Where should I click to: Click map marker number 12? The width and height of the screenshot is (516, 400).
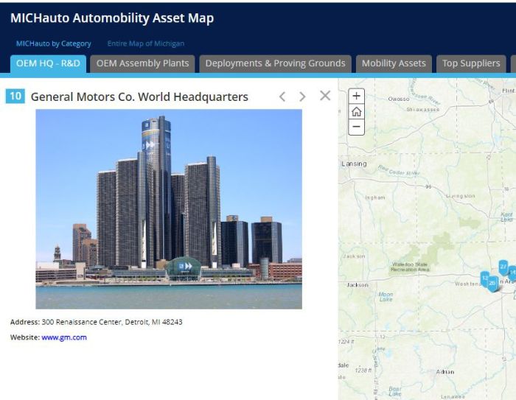tap(485, 278)
